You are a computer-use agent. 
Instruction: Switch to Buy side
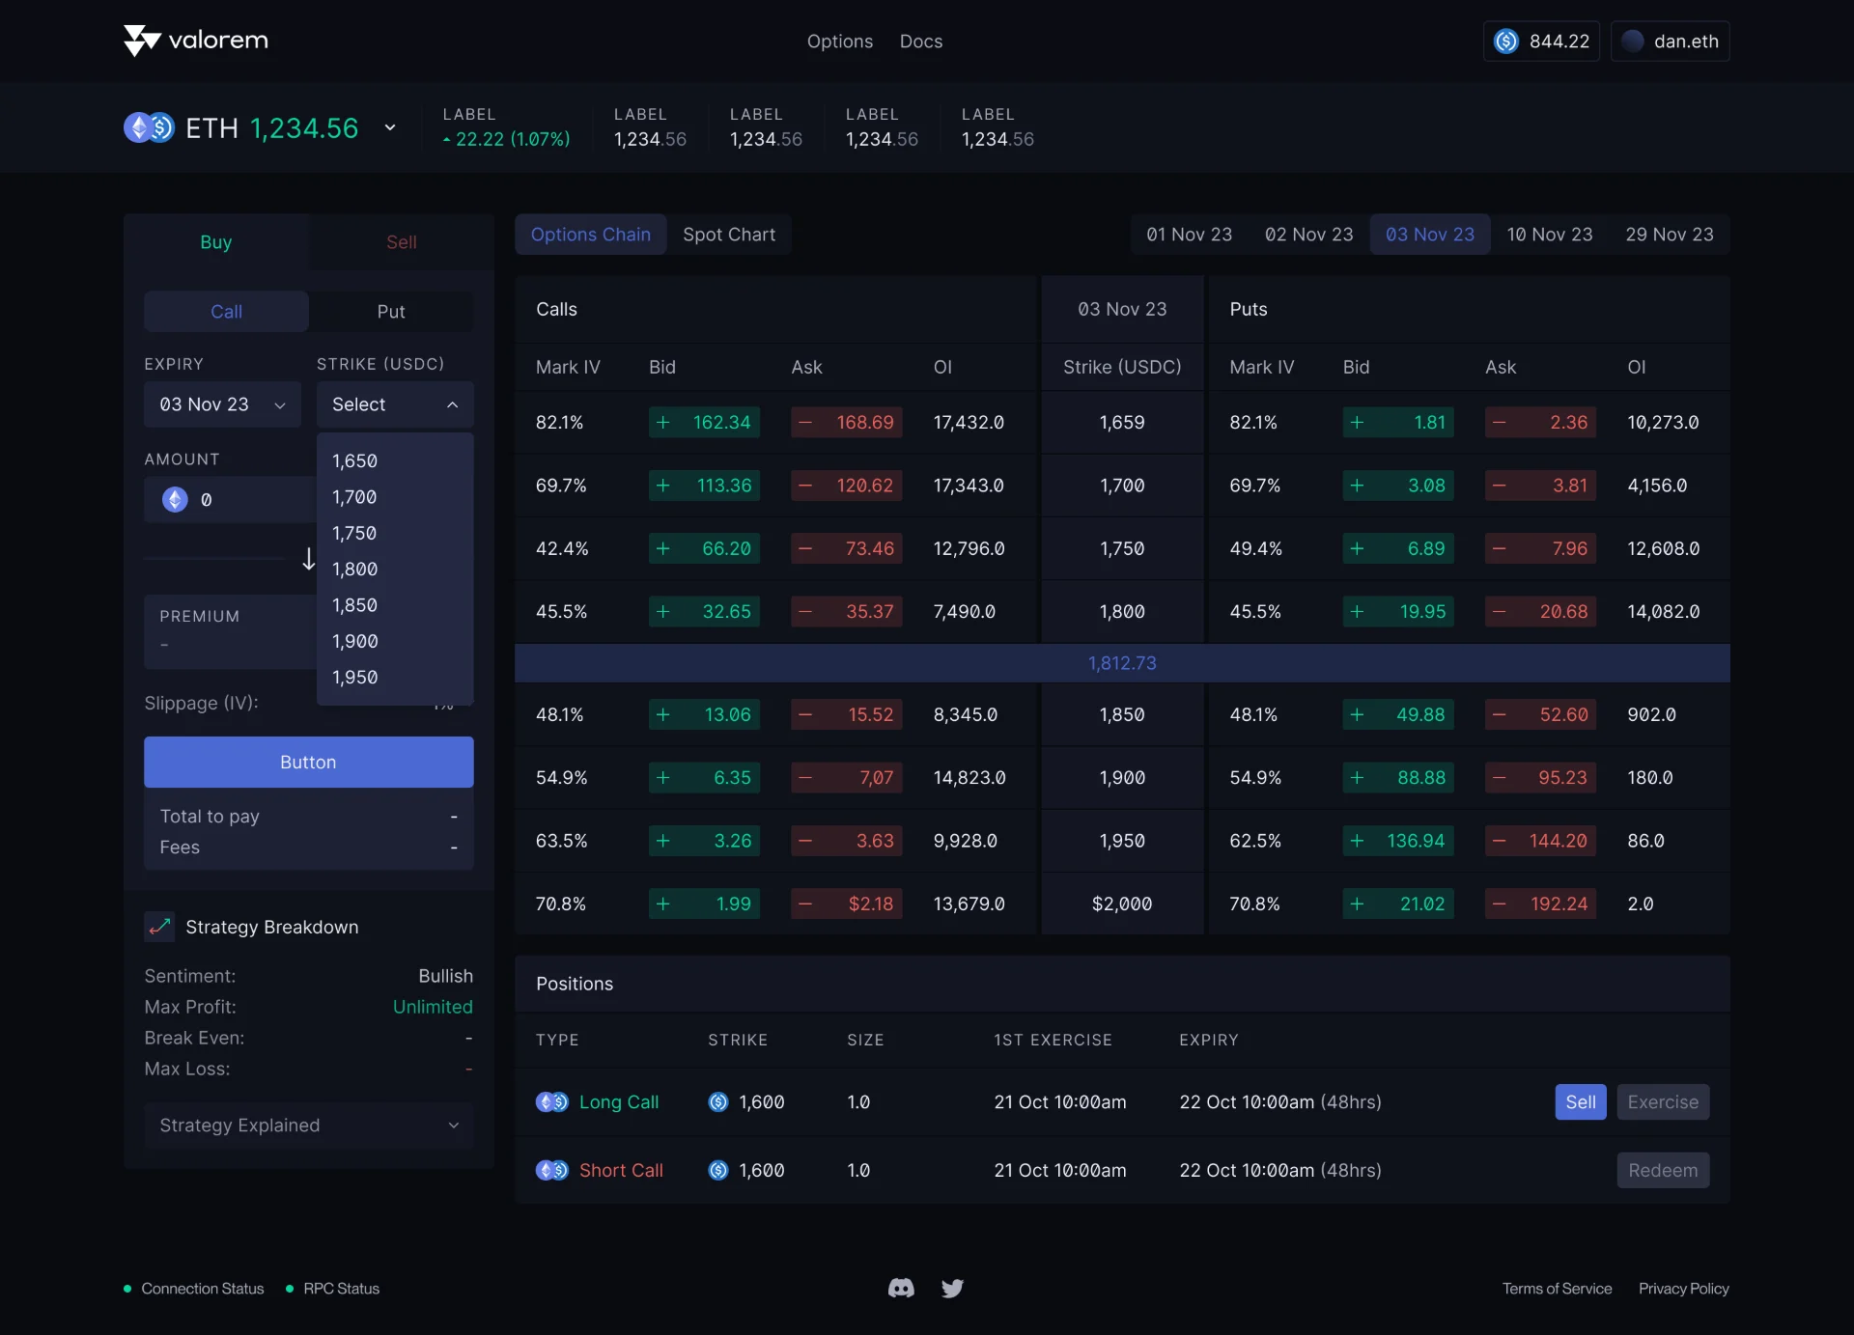pos(216,241)
